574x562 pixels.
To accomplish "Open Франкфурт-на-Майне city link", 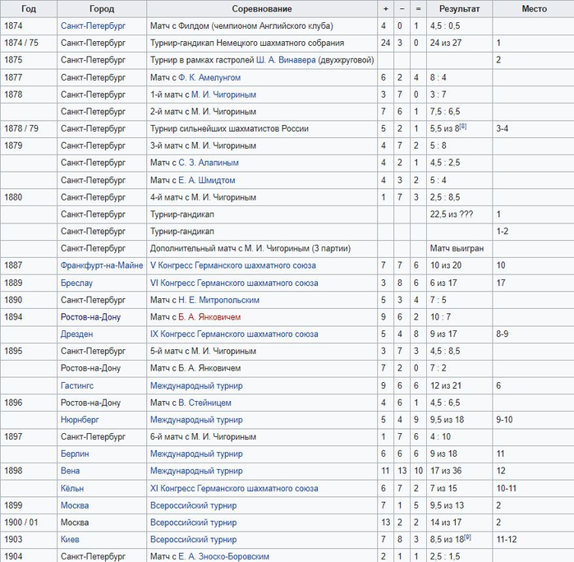I will click(x=102, y=265).
